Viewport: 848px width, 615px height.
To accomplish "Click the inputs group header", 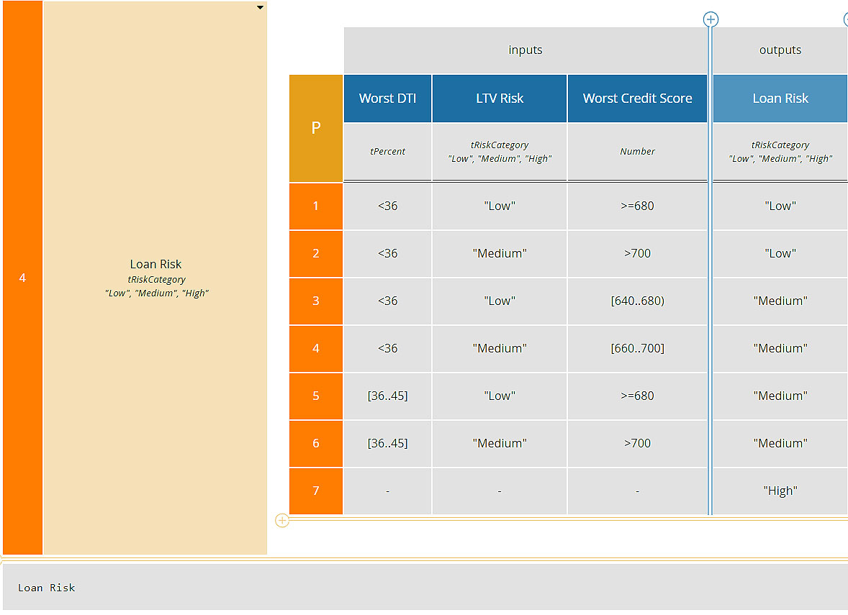I will 526,50.
